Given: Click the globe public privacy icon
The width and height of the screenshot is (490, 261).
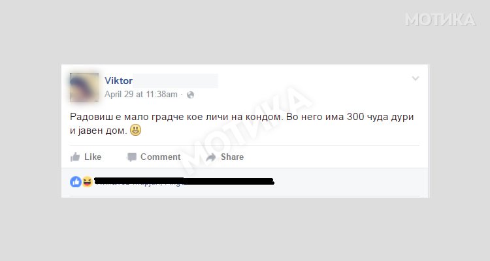Looking at the screenshot, I should 190,95.
